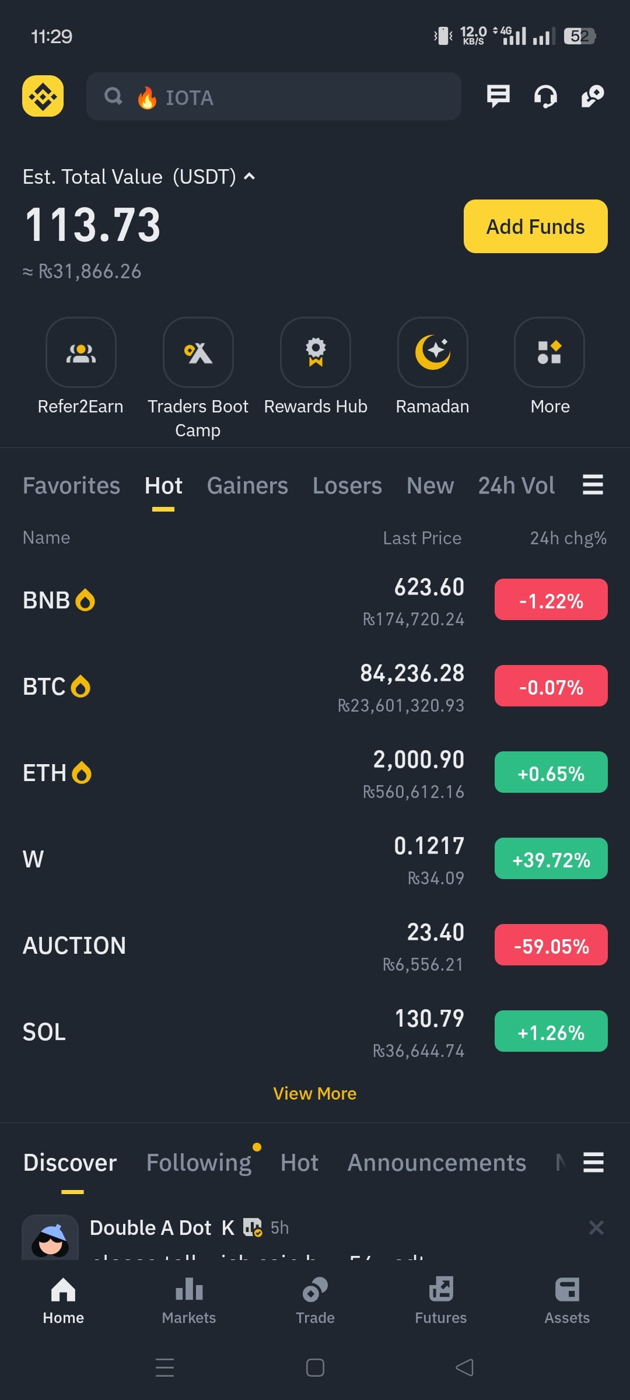Tap the Binance logo icon
Screen dimensions: 630x1400
(43, 96)
